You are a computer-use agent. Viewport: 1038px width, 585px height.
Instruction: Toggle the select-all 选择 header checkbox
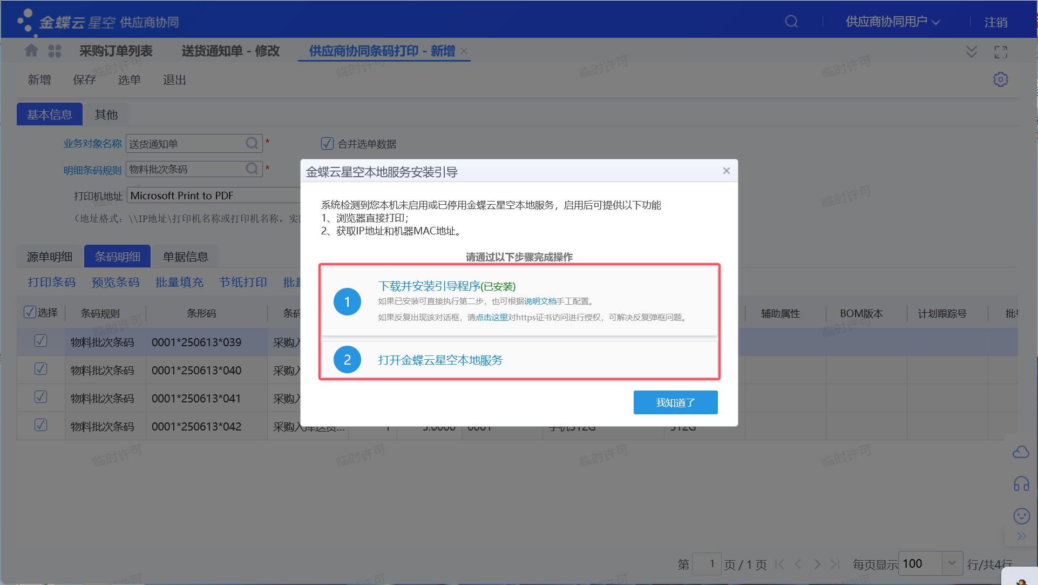click(30, 312)
